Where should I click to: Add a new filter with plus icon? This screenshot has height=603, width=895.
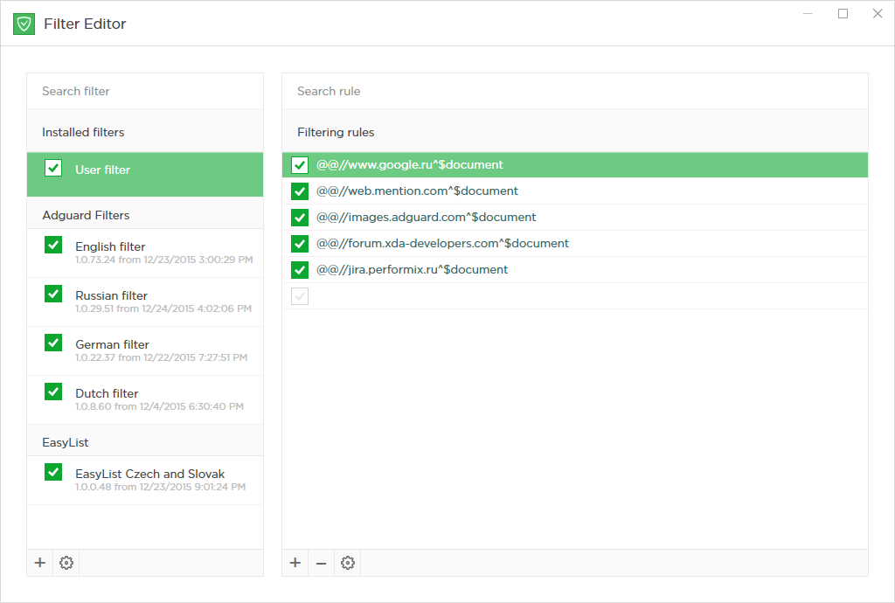[40, 563]
